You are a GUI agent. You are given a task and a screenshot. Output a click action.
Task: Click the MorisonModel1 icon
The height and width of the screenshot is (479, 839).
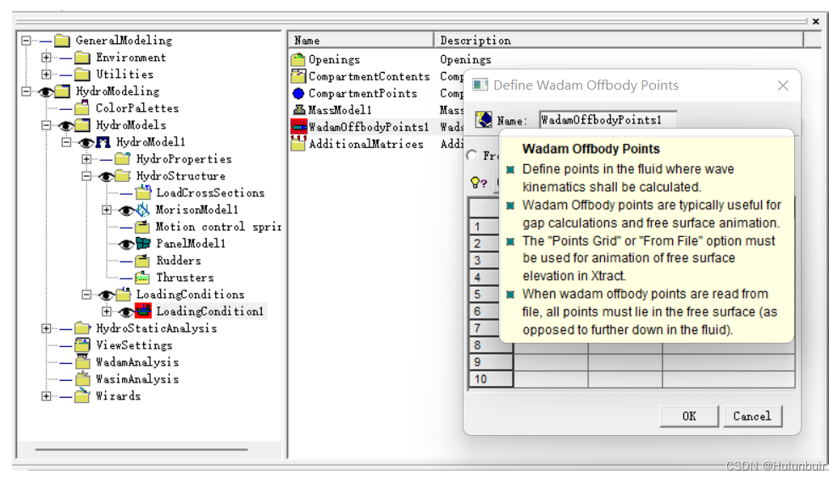coord(143,210)
